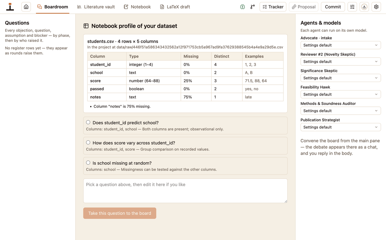386x240 pixels.
Task: Open Advocate · intake model dropdown
Action: pos(341,45)
